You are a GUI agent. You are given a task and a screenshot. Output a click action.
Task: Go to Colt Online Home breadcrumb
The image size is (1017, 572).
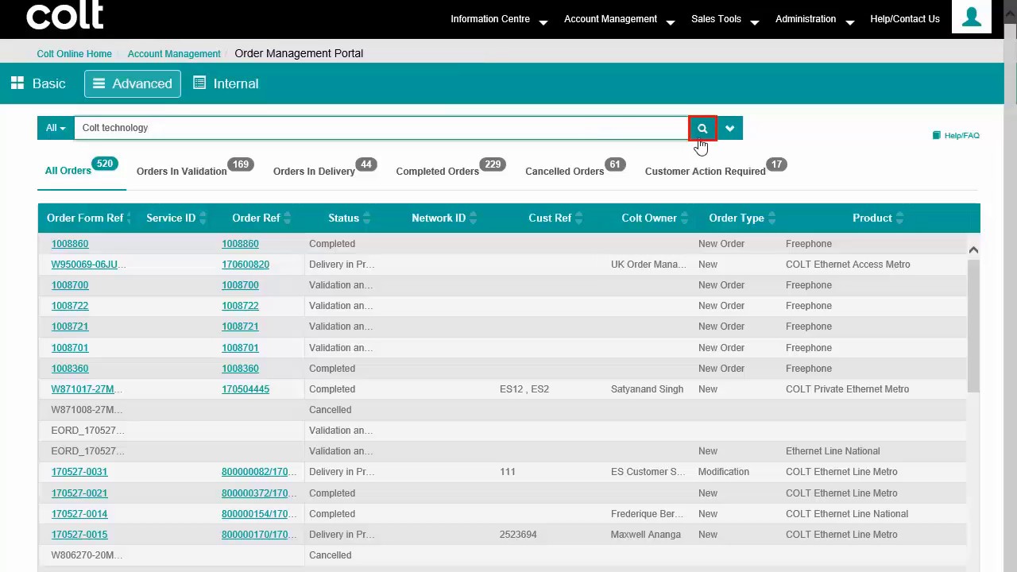pyautogui.click(x=74, y=54)
